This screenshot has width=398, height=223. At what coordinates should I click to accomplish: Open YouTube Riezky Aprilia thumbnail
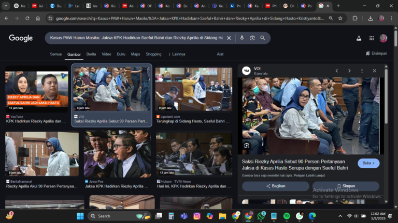pos(37,88)
